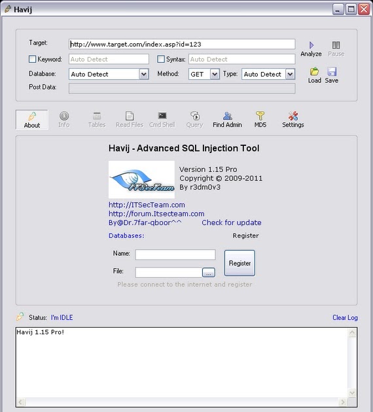Expand the Database dropdown
This screenshot has width=373, height=412.
click(144, 74)
